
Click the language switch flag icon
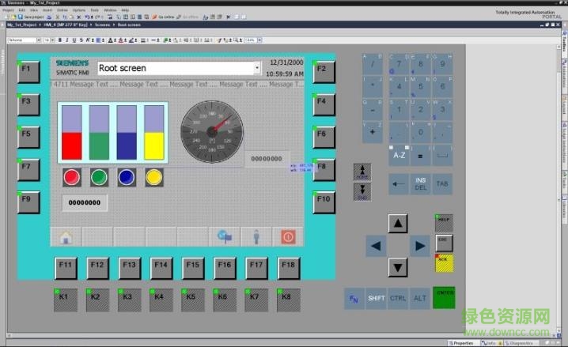[224, 236]
